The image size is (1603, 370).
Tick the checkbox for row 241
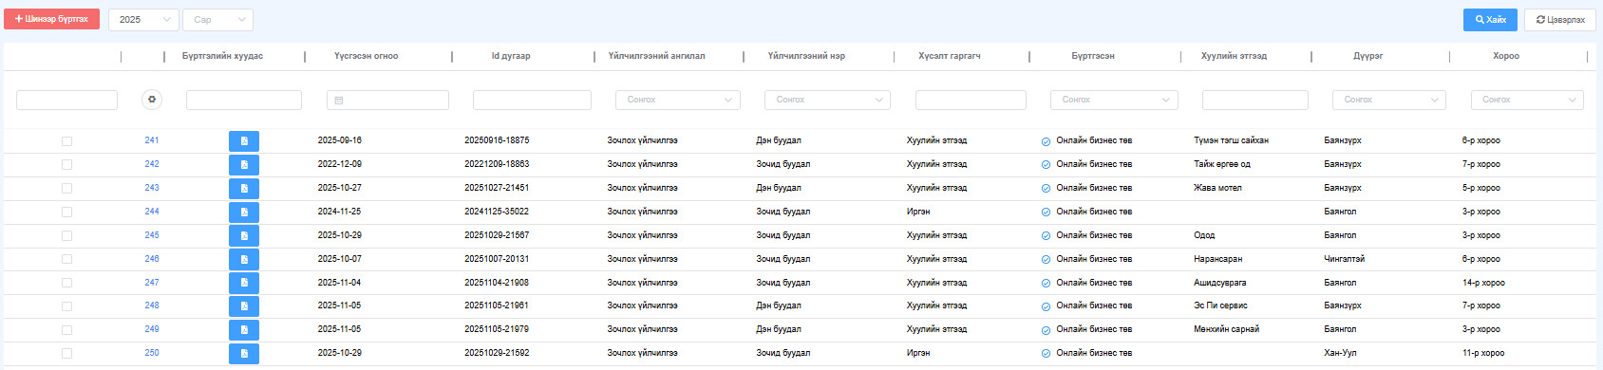(66, 141)
